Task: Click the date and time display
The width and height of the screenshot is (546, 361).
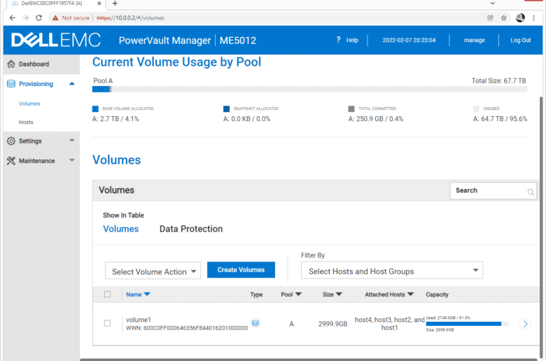Action: click(409, 40)
